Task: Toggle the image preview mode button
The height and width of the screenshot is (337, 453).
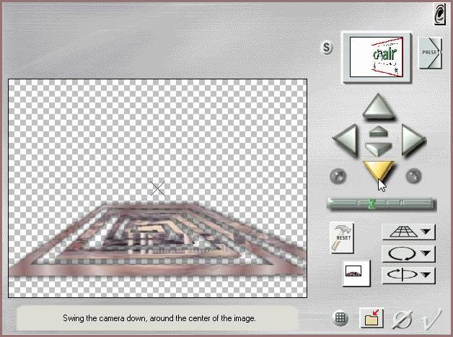Action: (355, 273)
